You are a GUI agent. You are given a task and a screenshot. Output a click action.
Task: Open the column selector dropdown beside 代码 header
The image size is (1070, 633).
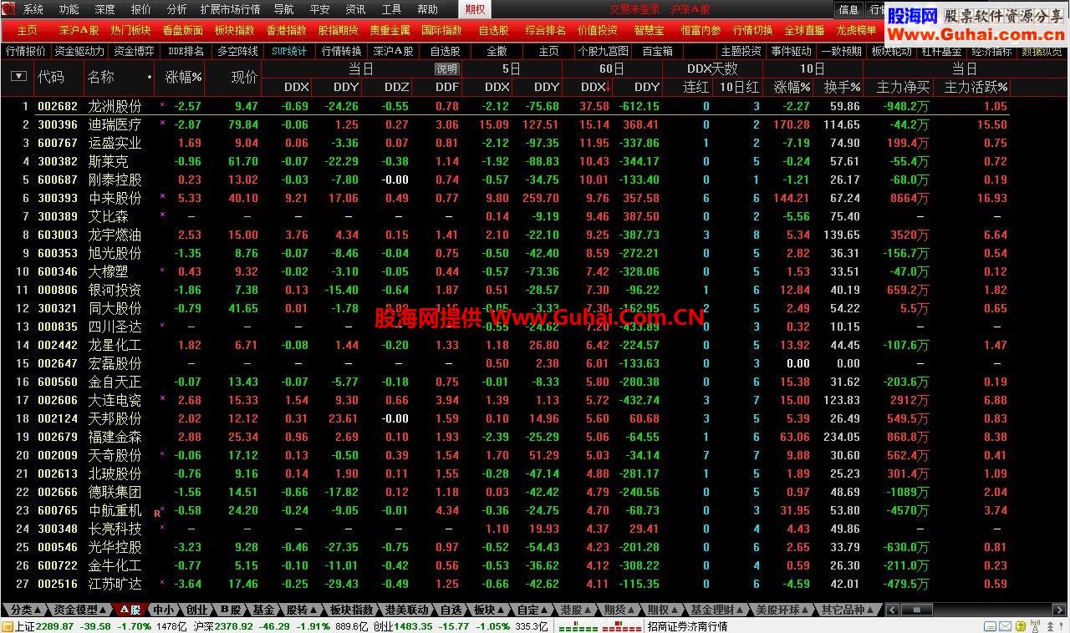point(18,77)
